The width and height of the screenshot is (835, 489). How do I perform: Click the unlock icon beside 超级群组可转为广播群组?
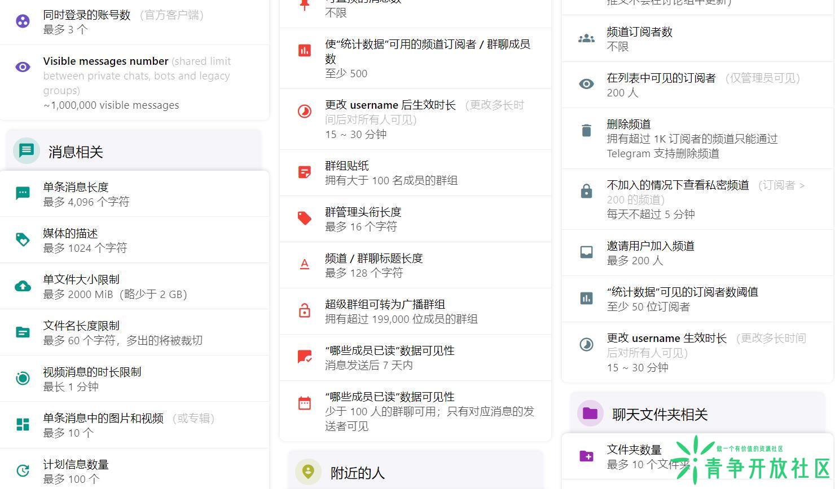tap(305, 310)
